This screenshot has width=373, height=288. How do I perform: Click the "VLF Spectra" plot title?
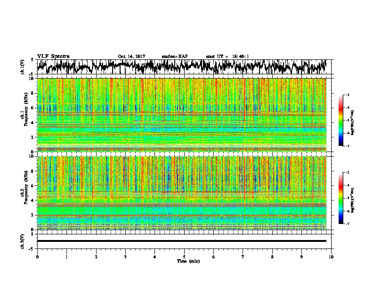54,56
